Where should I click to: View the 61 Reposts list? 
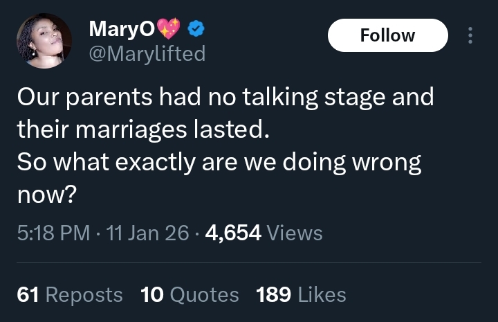pos(70,295)
